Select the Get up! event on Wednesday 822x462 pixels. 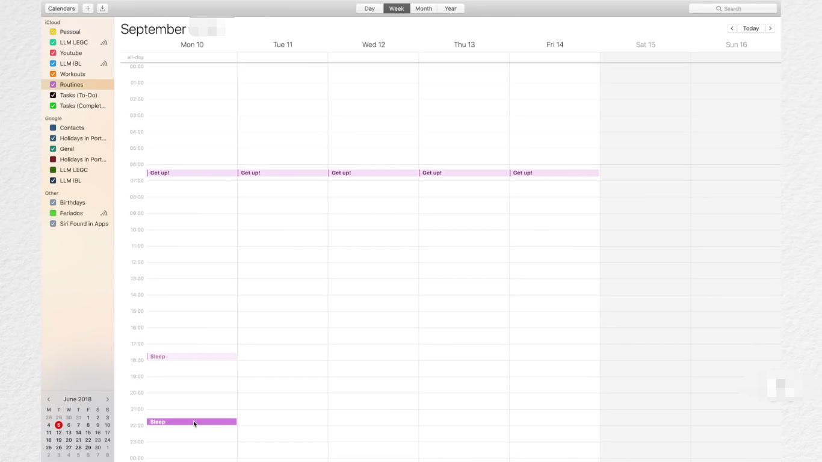pyautogui.click(x=374, y=173)
